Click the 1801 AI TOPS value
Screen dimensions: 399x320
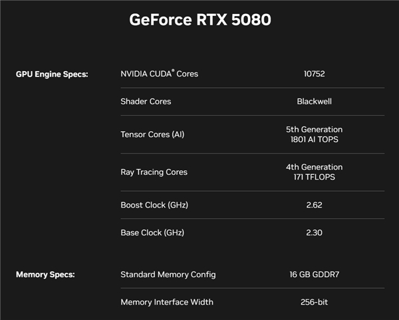coord(315,139)
